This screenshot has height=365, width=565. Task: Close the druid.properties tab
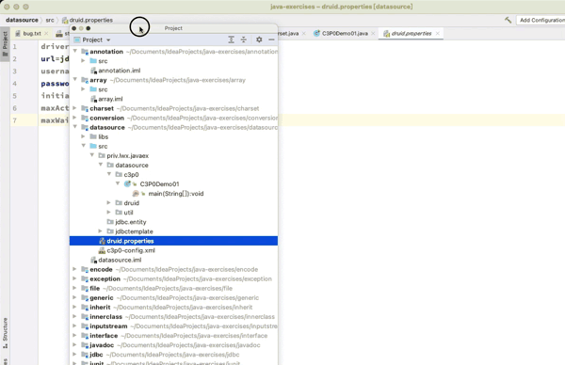click(x=438, y=34)
